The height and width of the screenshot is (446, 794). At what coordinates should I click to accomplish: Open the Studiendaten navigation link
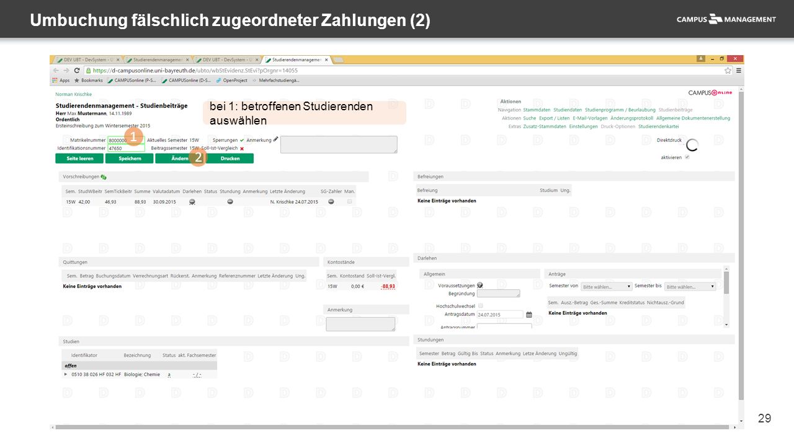(568, 110)
